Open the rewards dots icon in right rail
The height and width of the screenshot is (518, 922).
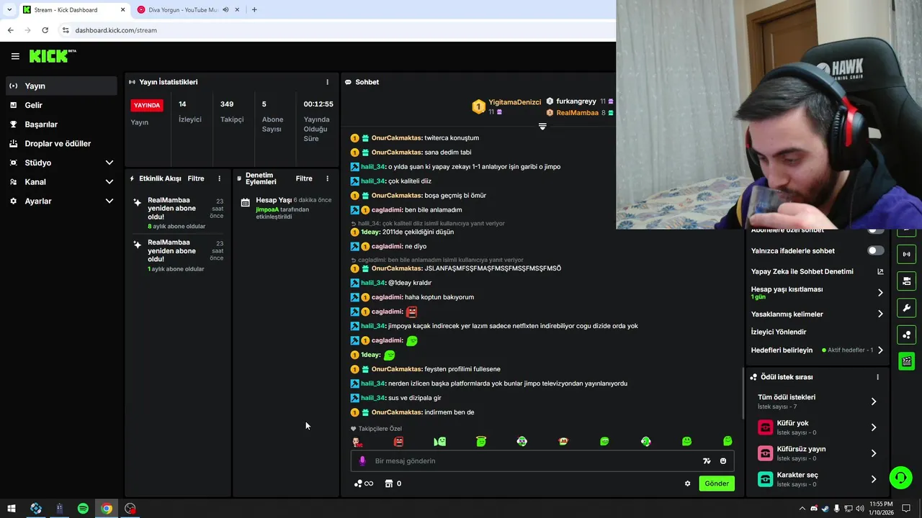coord(906,335)
